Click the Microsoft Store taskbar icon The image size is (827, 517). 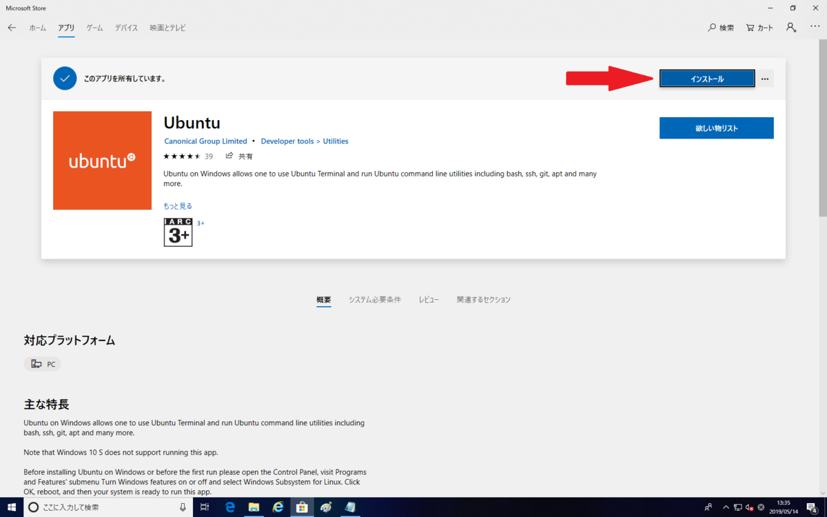point(302,507)
